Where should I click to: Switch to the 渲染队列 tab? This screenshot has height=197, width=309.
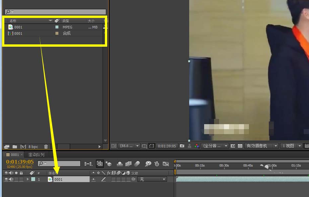[x=36, y=155]
